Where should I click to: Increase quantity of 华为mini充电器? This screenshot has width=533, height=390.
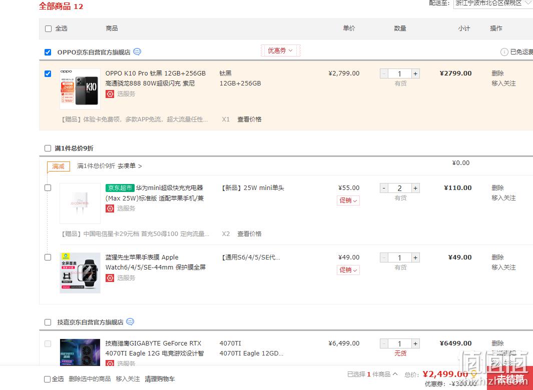tap(415, 188)
